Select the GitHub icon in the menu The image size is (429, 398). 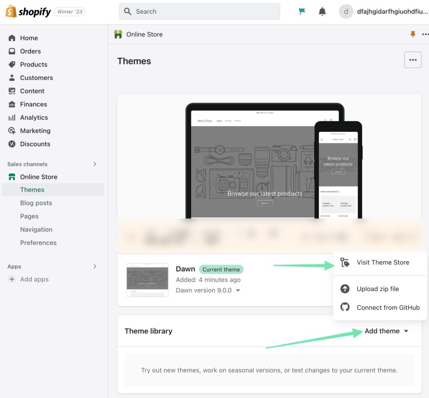point(345,307)
